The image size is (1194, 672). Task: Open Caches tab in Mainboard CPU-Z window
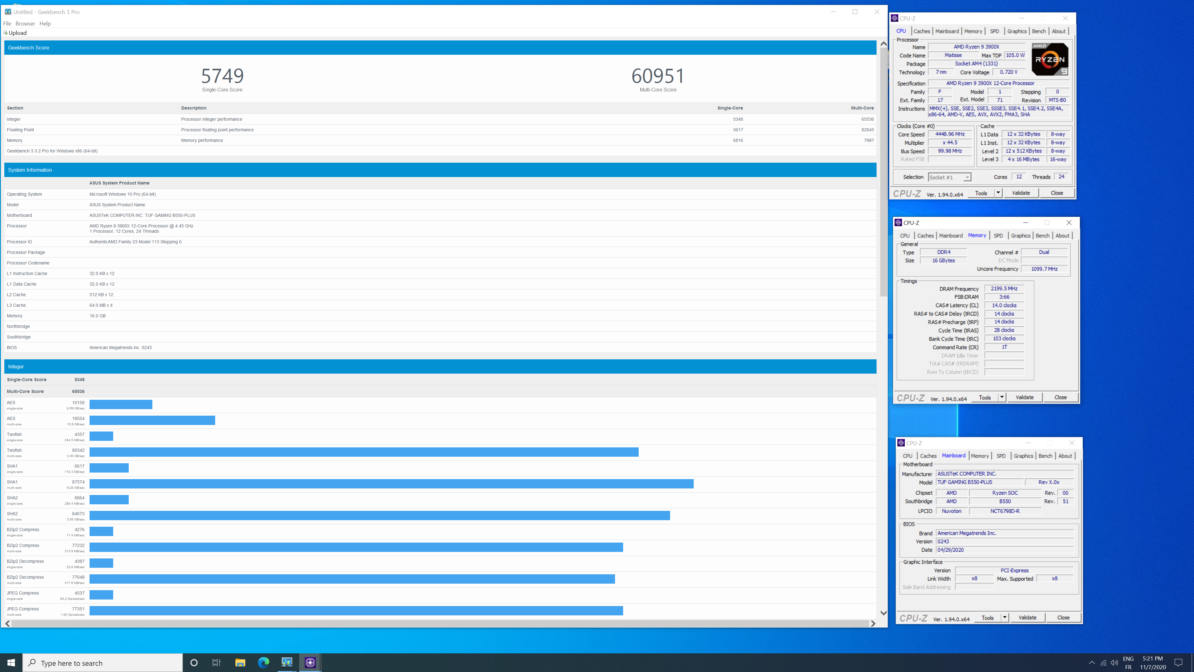click(928, 456)
